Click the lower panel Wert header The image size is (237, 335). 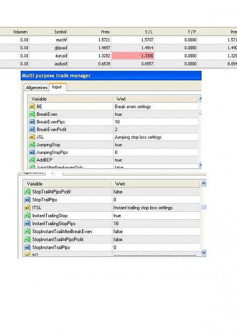tap(156, 184)
